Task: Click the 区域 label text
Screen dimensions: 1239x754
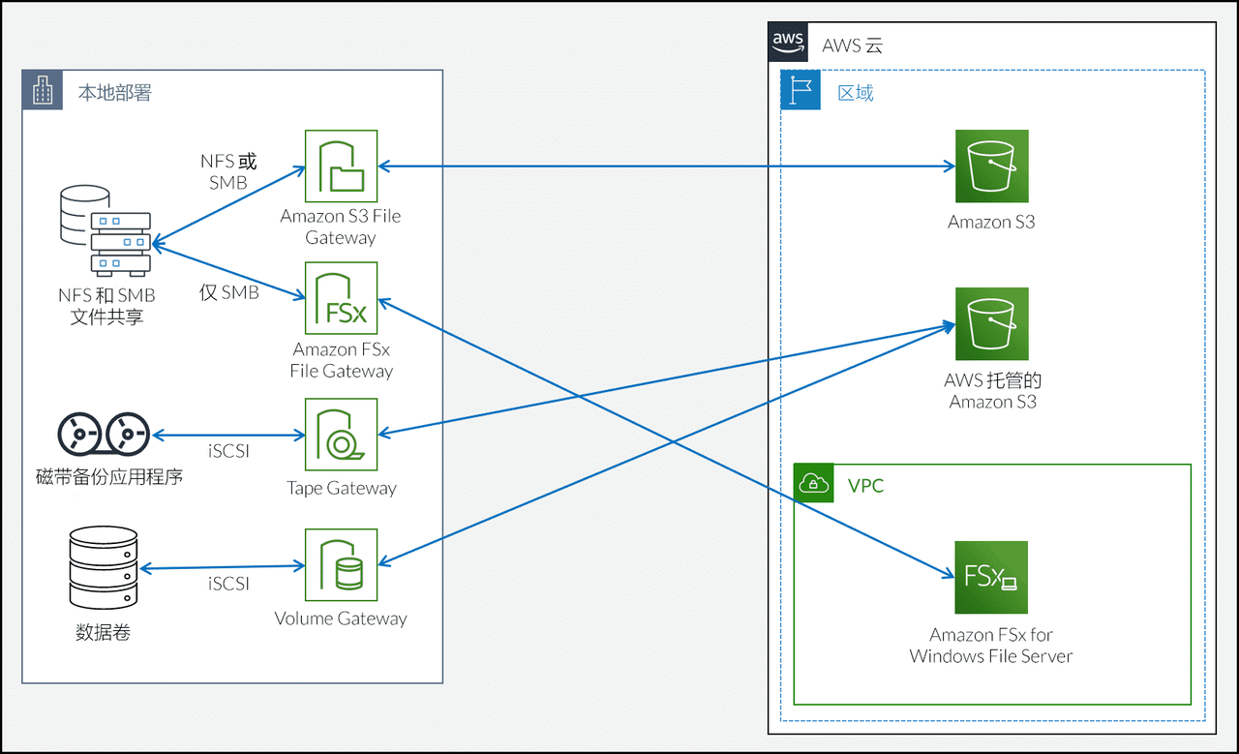Action: coord(856,93)
